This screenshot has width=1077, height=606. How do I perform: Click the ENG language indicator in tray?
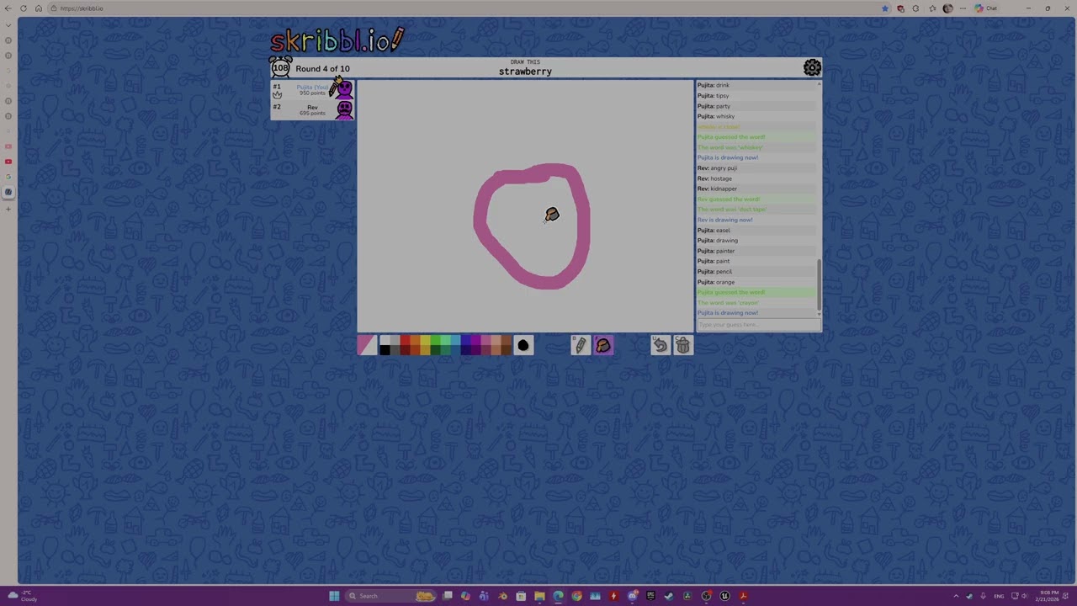[x=999, y=596]
